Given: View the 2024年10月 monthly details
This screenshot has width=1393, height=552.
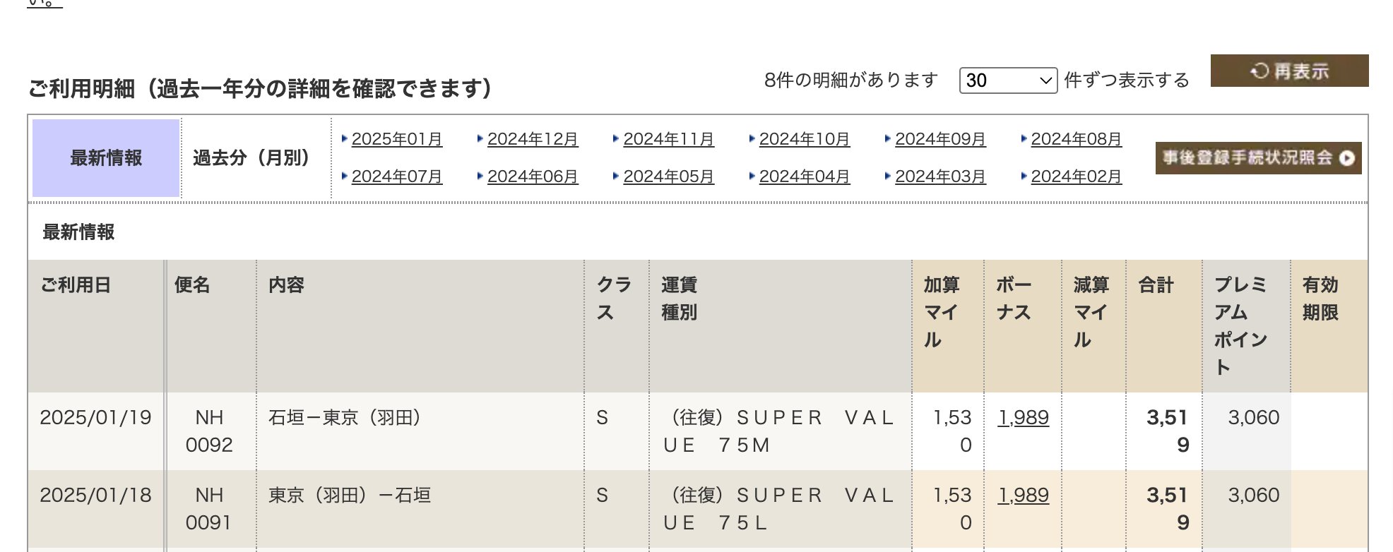Looking at the screenshot, I should click(805, 139).
